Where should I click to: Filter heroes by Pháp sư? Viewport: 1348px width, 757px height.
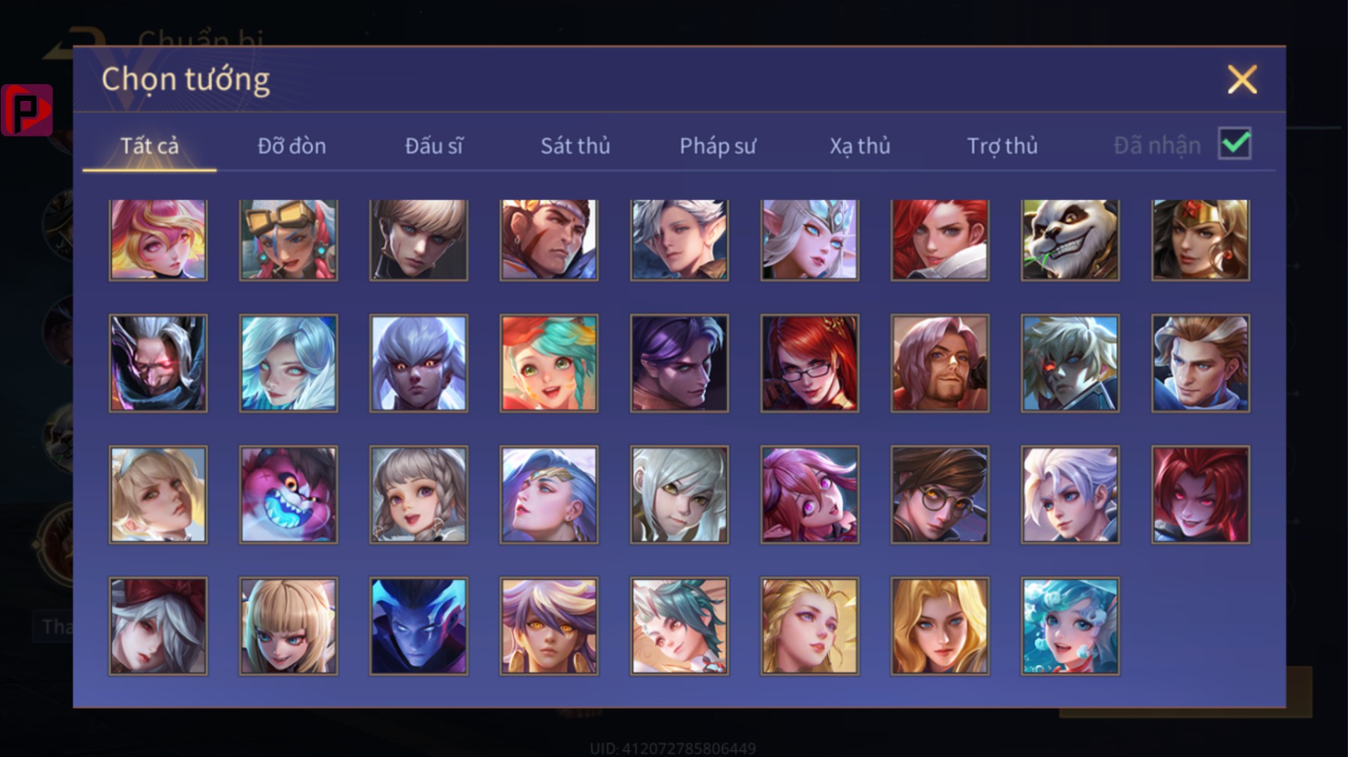(x=717, y=146)
